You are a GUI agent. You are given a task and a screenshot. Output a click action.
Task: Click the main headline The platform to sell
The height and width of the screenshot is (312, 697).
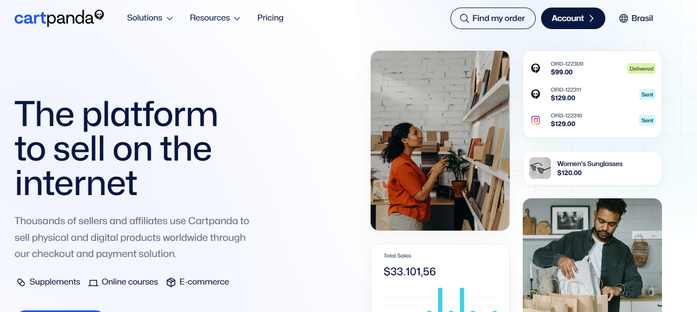[116, 149]
